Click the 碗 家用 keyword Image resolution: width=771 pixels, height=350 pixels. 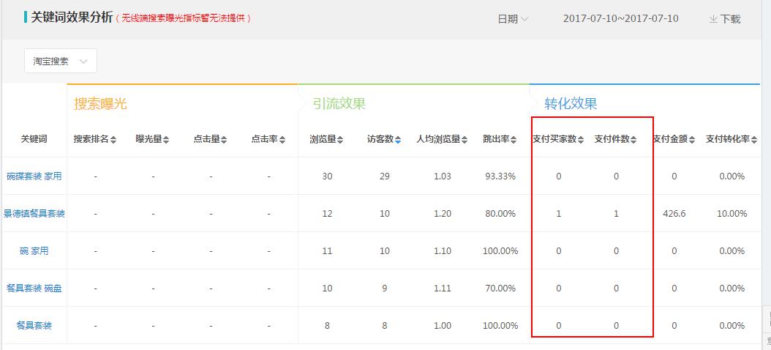34,251
